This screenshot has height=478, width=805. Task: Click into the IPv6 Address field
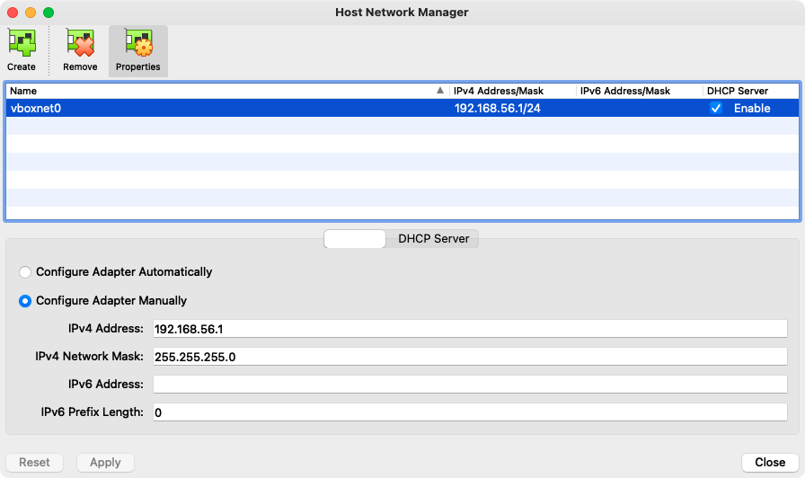pyautogui.click(x=470, y=385)
